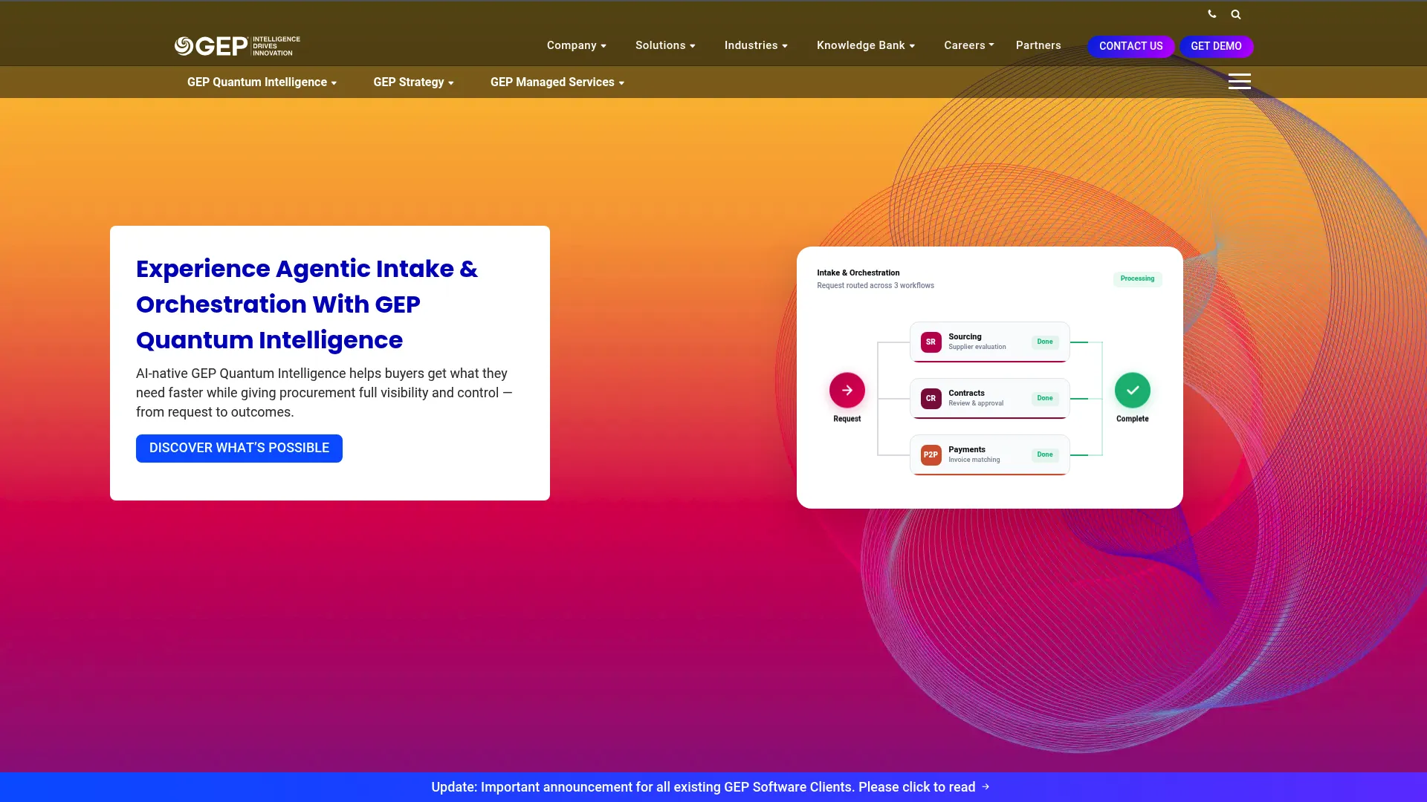Expand the Solutions dropdown

(x=665, y=45)
